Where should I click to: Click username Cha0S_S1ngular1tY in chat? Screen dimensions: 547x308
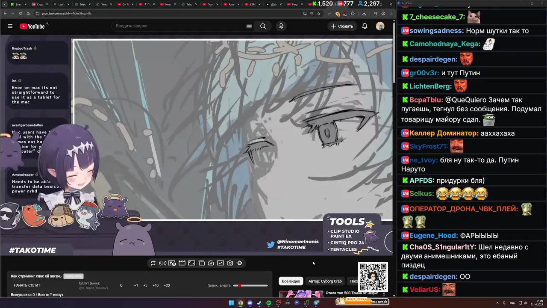443,247
